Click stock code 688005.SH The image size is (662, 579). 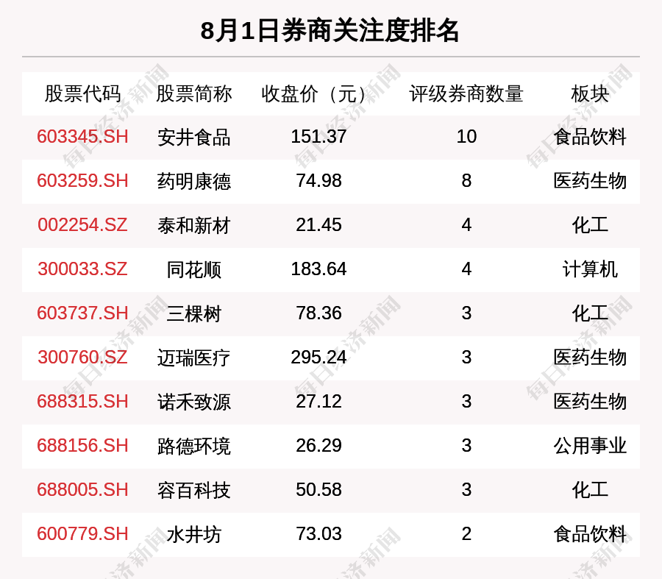[x=82, y=490]
